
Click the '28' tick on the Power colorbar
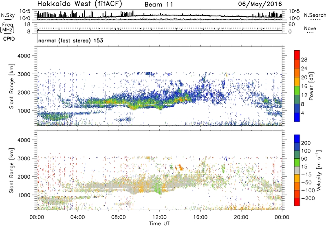[304, 60]
